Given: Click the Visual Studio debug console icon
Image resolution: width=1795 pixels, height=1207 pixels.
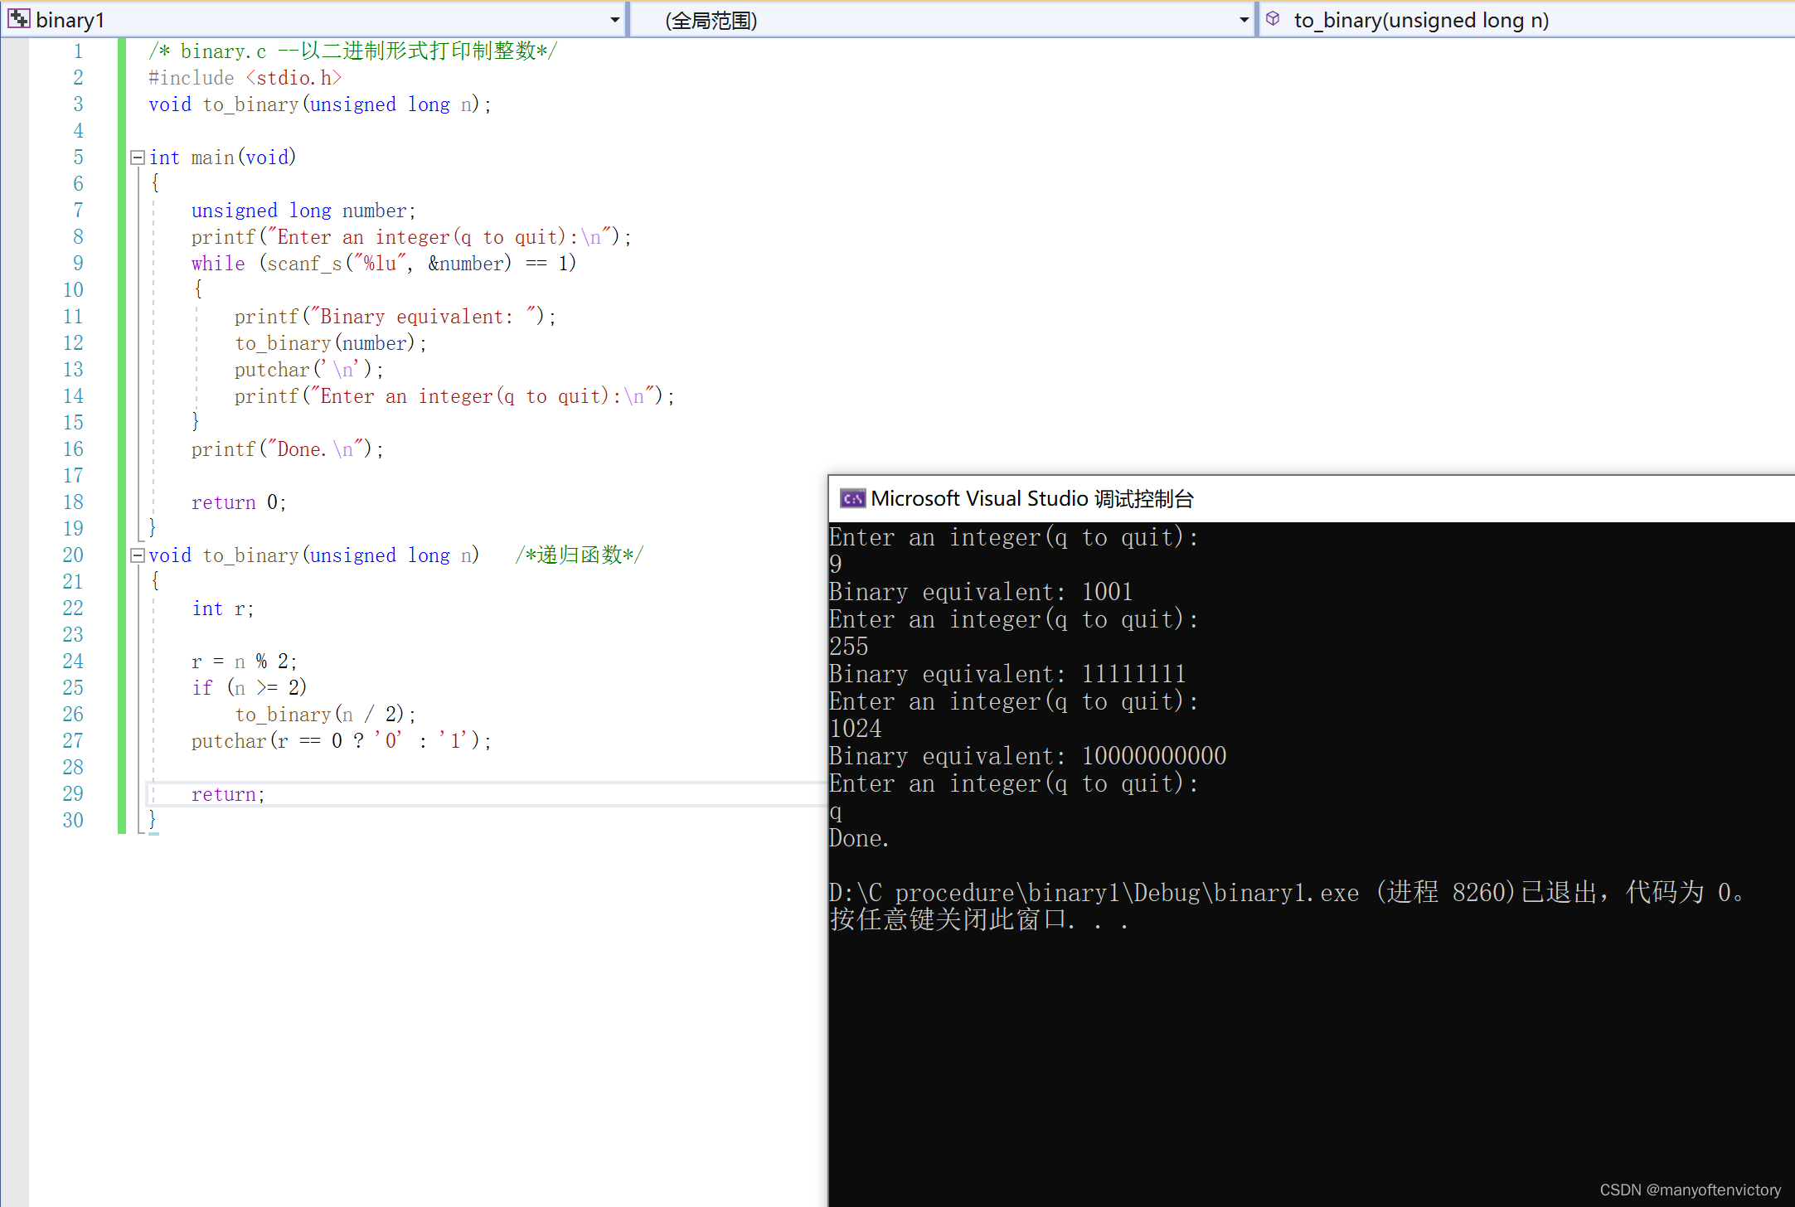Looking at the screenshot, I should [850, 498].
